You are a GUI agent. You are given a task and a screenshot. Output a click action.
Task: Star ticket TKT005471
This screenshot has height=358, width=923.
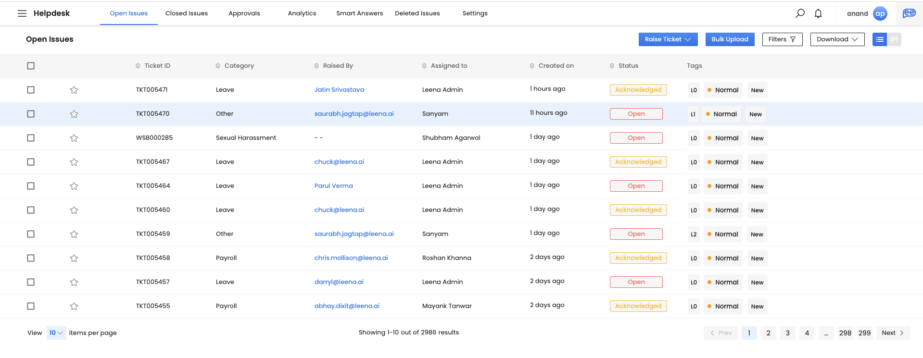(74, 90)
